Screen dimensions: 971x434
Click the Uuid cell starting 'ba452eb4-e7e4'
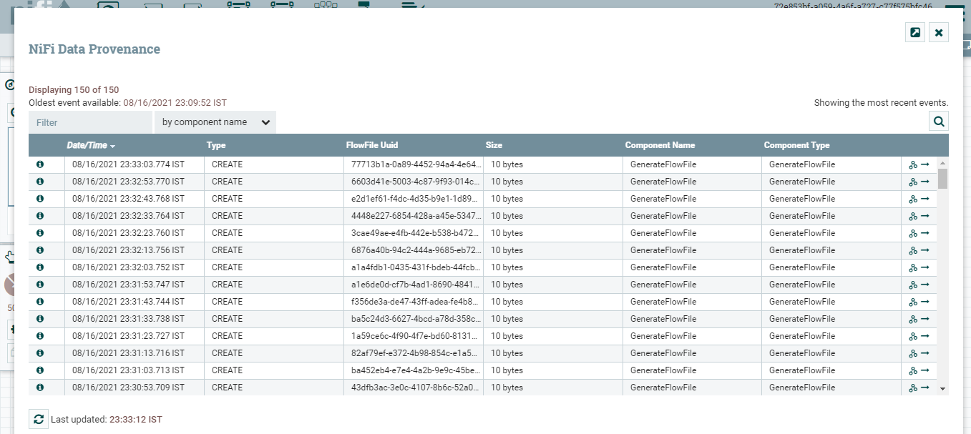point(413,370)
